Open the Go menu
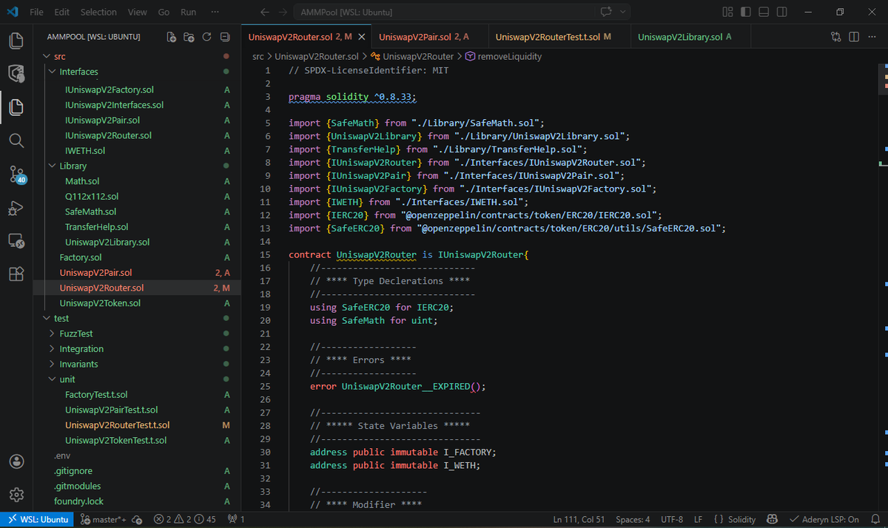The width and height of the screenshot is (888, 528). (164, 13)
